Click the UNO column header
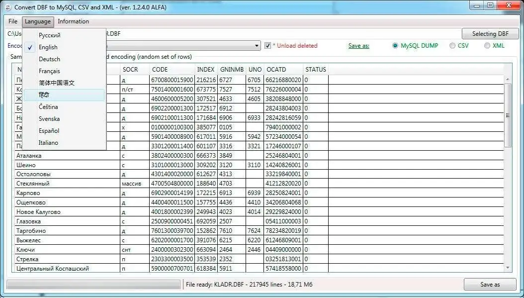524x298 pixels. pos(255,70)
